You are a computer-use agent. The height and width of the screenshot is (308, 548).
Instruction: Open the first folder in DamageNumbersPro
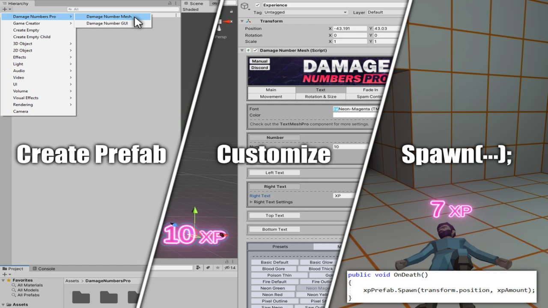pos(81,296)
